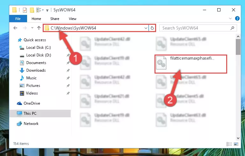The height and width of the screenshot is (156, 245).
Task: Refresh the SysWOW64 folder
Action: (x=152, y=28)
